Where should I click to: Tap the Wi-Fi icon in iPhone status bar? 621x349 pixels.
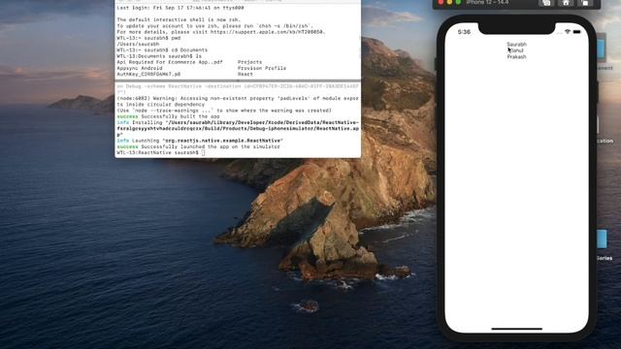568,32
